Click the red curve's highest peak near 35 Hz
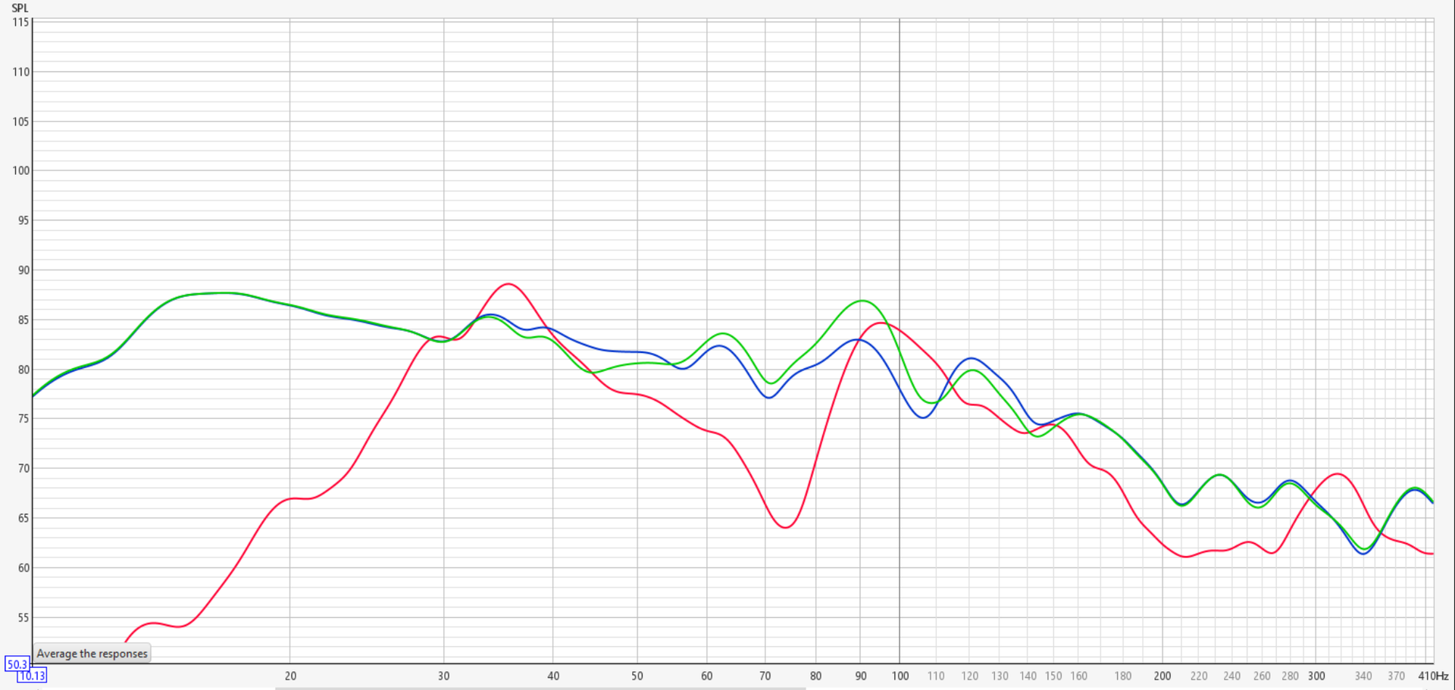The image size is (1455, 690). point(508,284)
